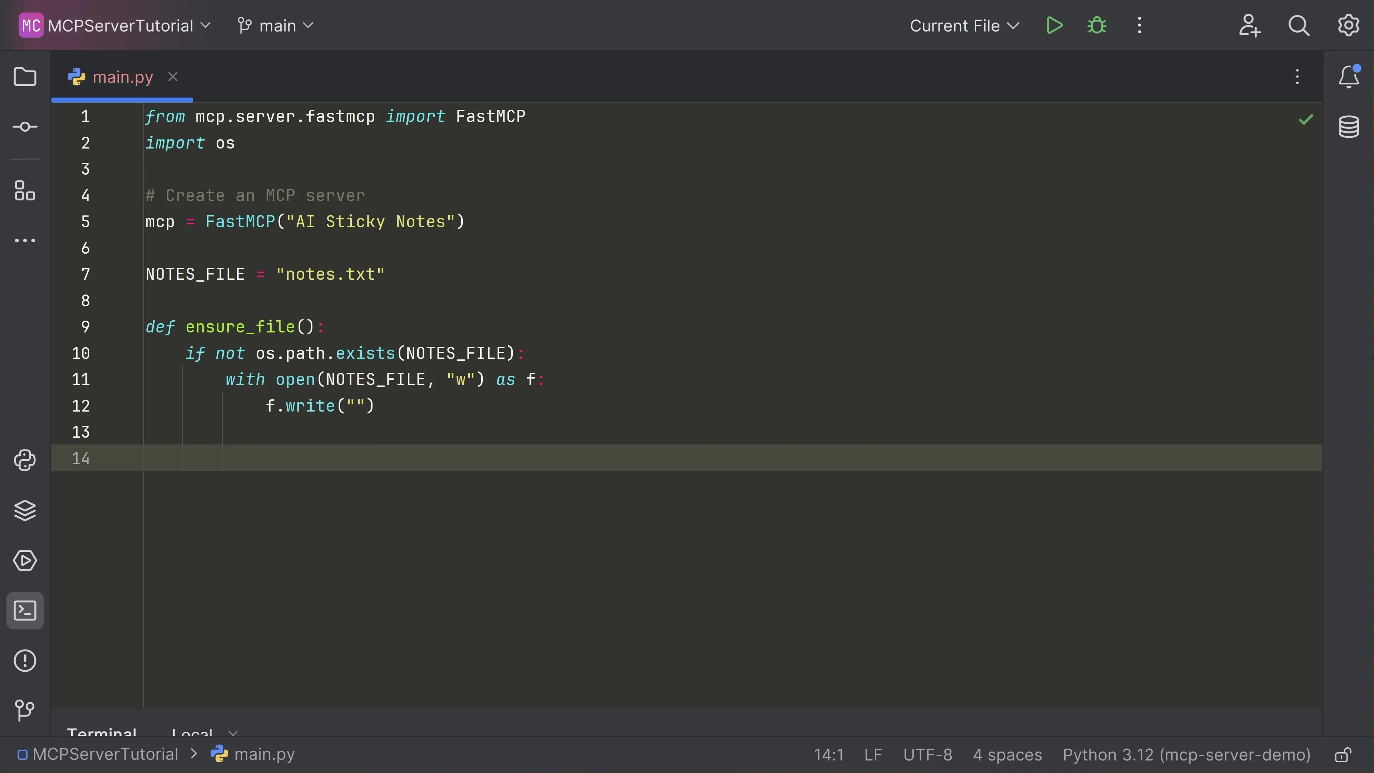Click line number 14 in gutter
Screen dimensions: 1374x773
point(81,458)
